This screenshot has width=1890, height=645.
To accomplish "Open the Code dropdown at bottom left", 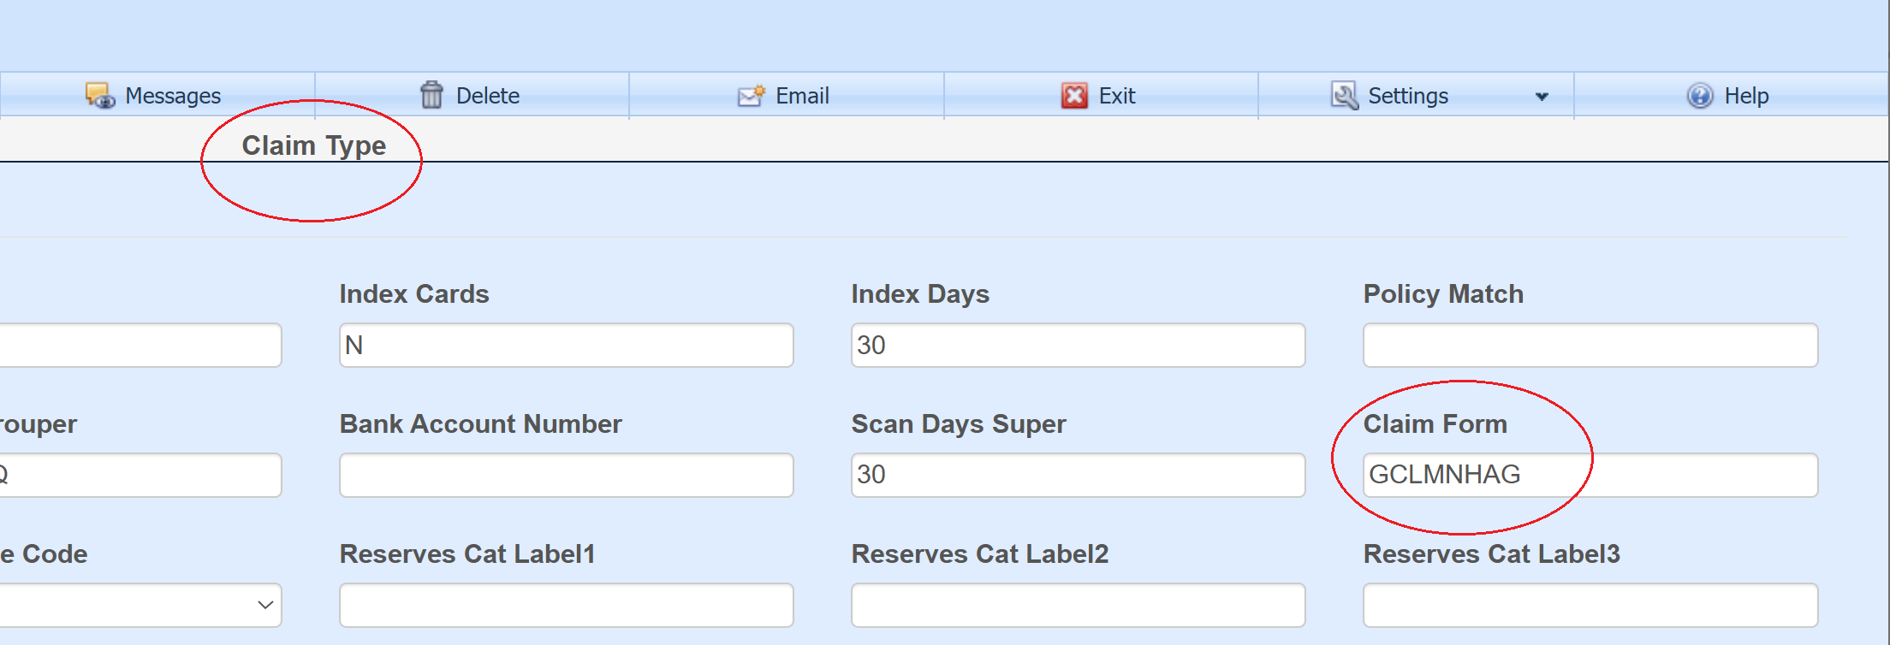I will click(x=137, y=605).
